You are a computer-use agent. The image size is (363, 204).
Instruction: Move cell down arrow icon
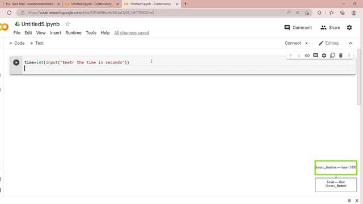tap(299, 56)
